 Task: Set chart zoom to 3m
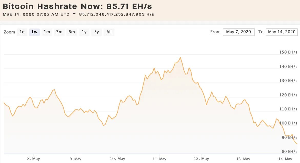tap(59, 32)
